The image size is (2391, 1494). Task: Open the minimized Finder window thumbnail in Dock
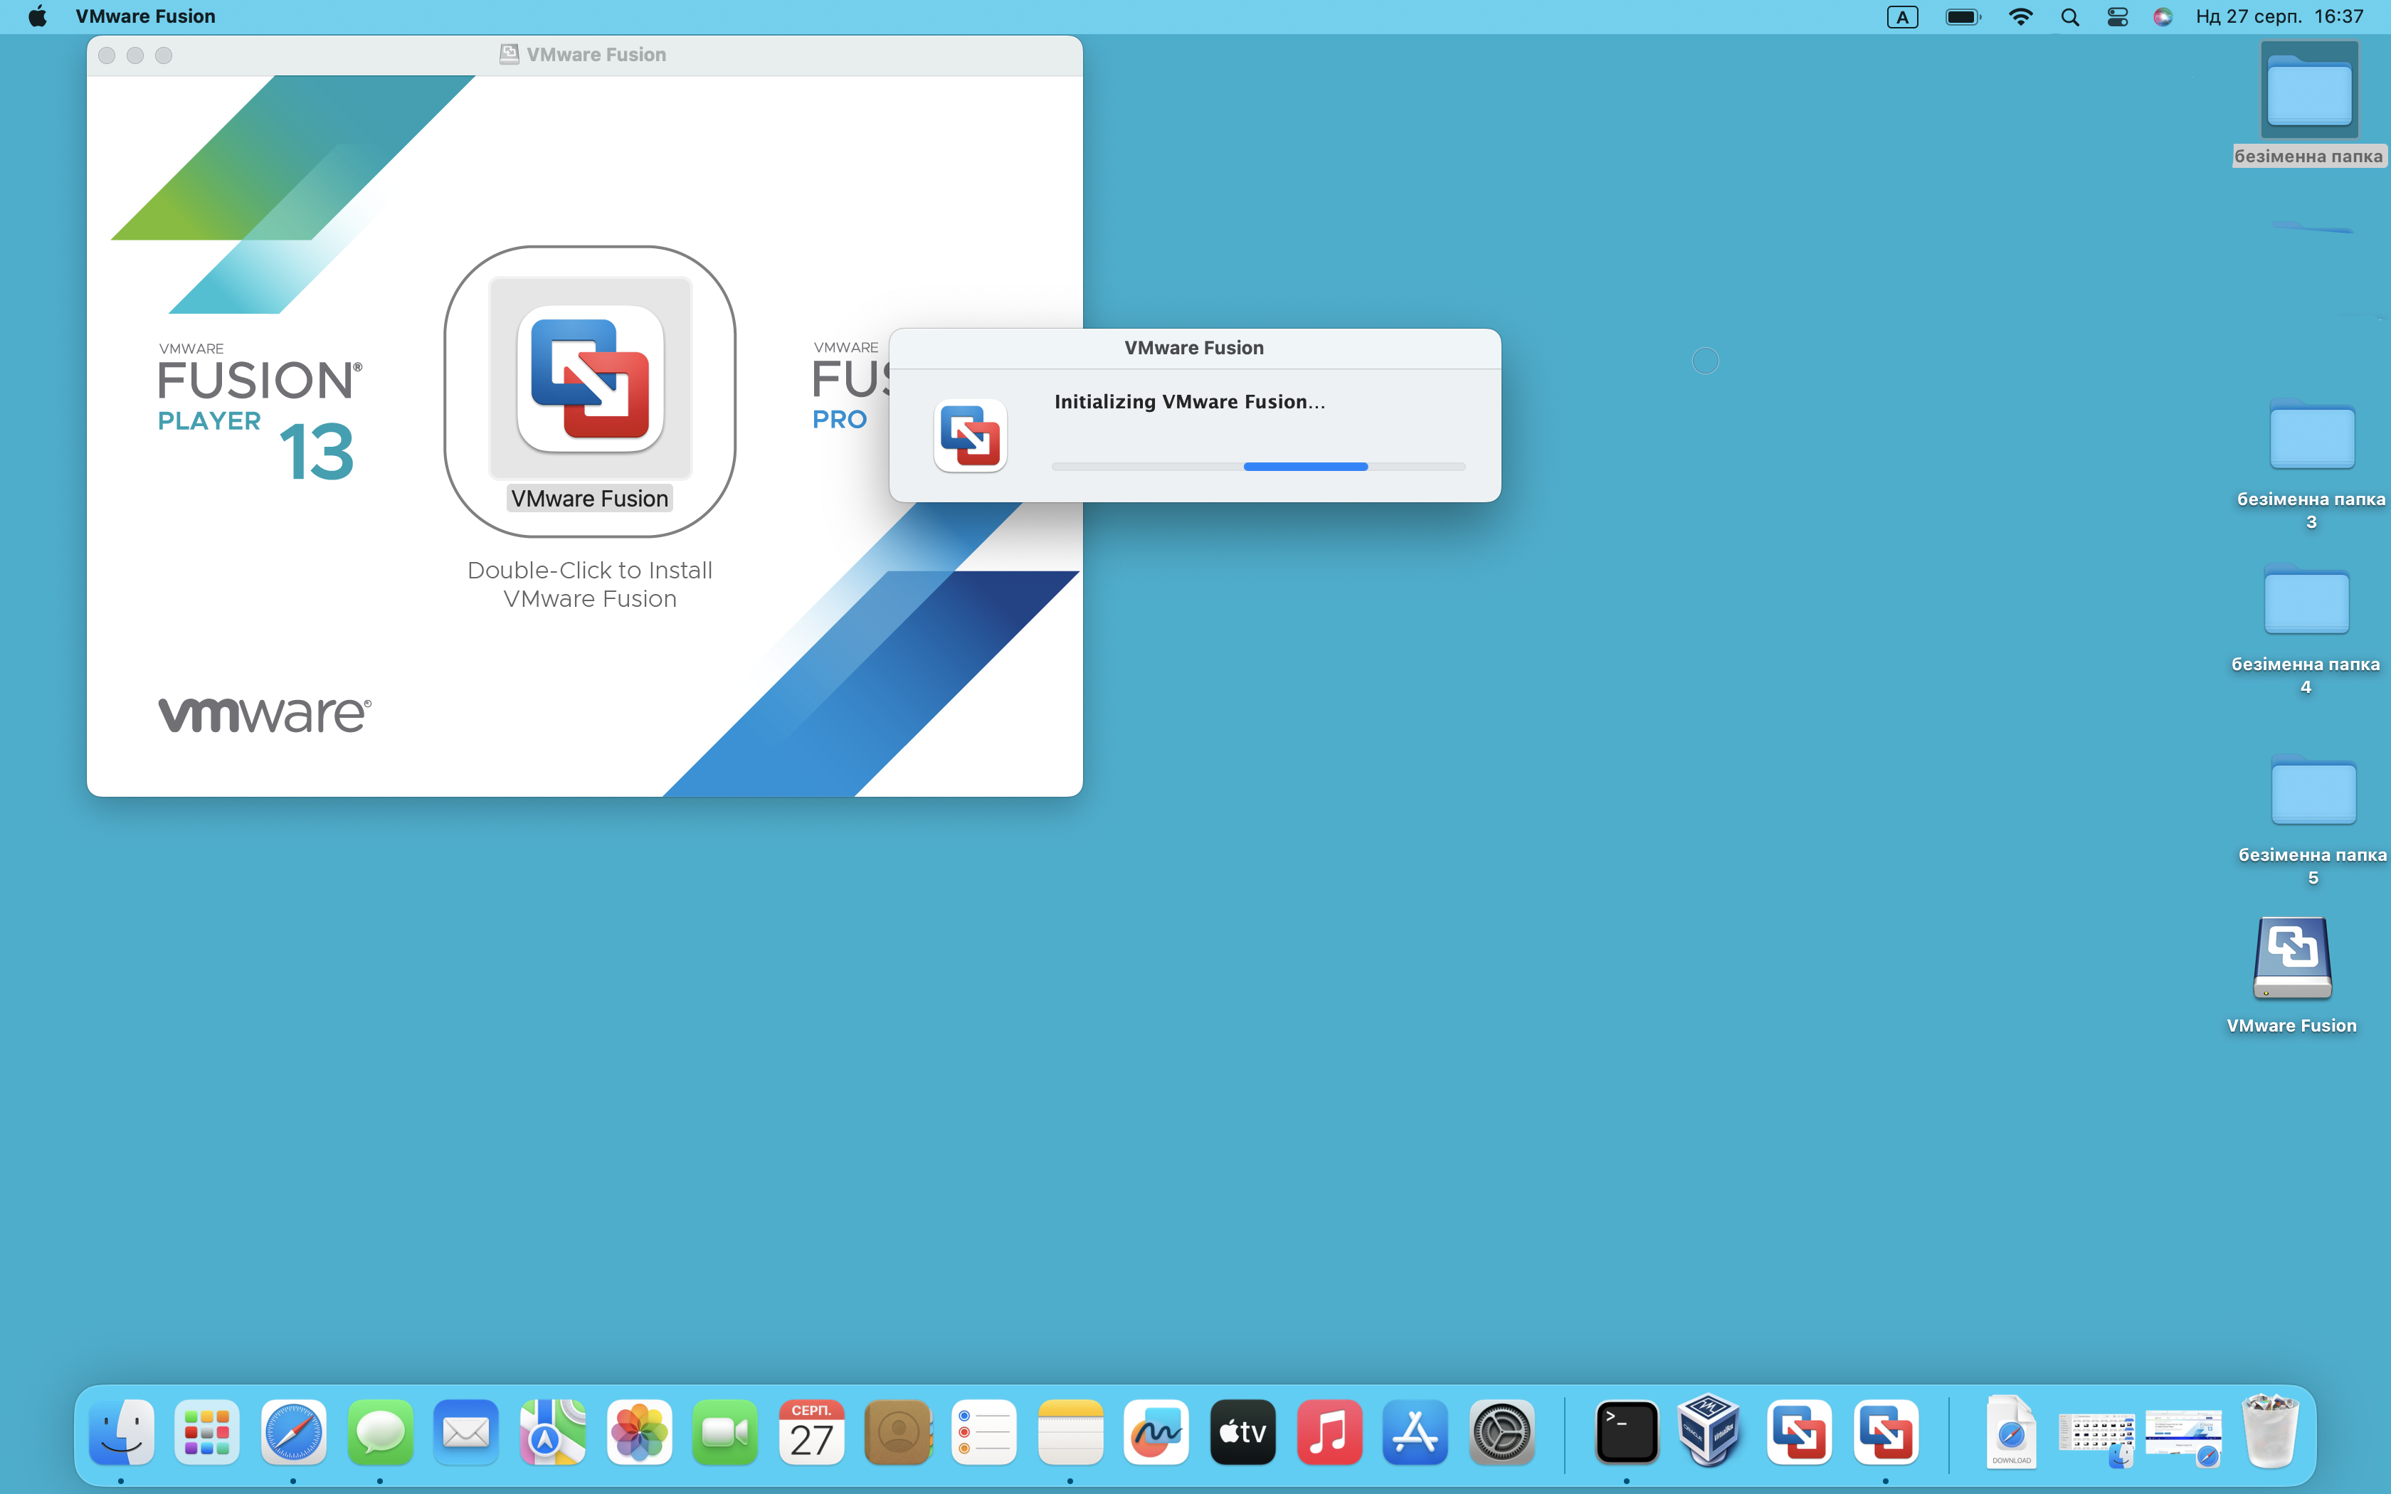click(2096, 1438)
